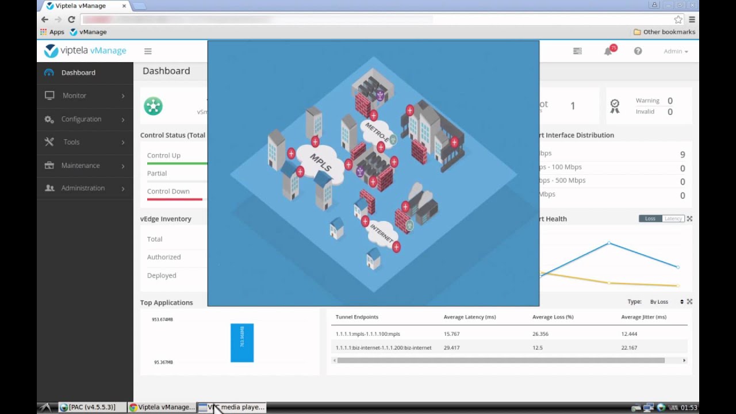
Task: Open the Apps bookmarks shortcut
Action: tap(52, 32)
